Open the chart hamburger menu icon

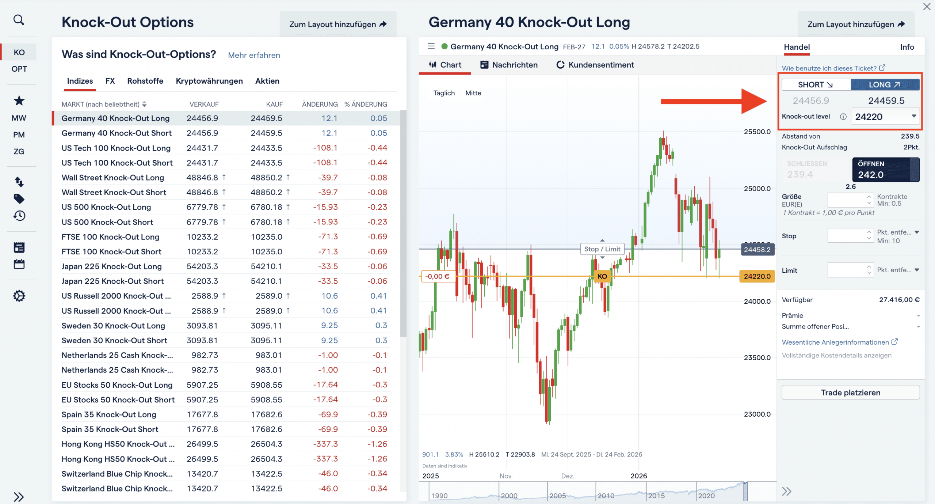click(431, 46)
